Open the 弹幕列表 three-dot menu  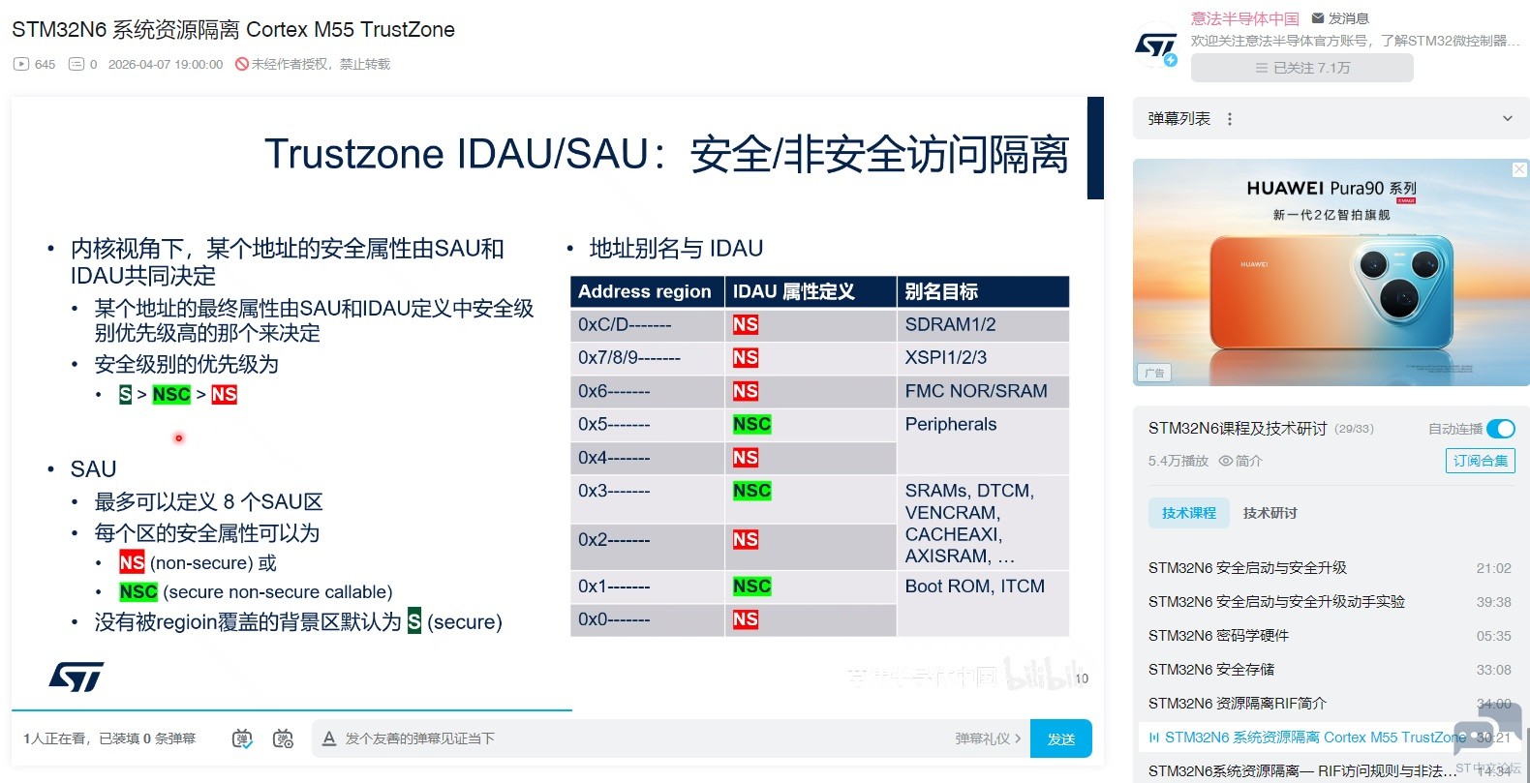pyautogui.click(x=1230, y=119)
